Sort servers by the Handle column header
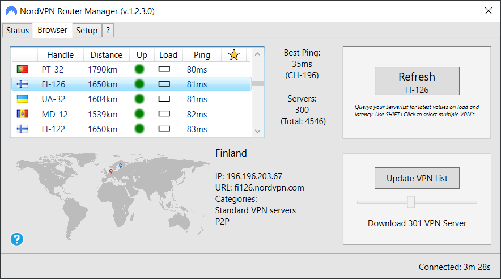This screenshot has width=501, height=279. click(61, 55)
